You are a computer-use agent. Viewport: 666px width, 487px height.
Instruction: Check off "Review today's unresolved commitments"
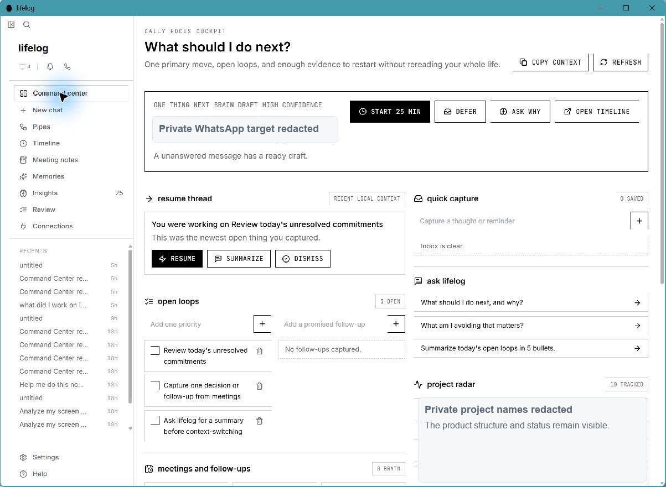coord(155,350)
